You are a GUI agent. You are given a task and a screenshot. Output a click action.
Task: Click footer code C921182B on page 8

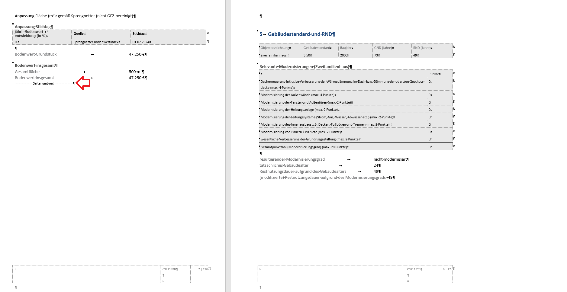pos(414,269)
